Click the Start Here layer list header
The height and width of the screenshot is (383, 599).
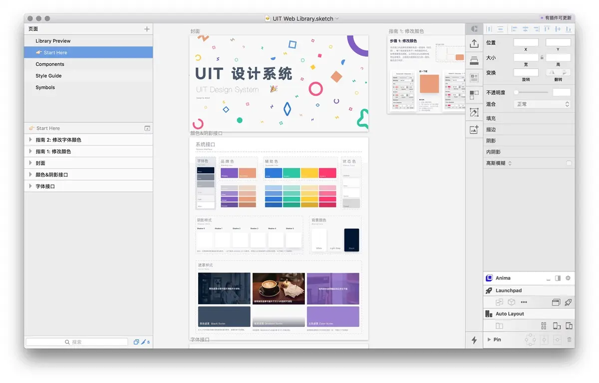click(x=88, y=128)
